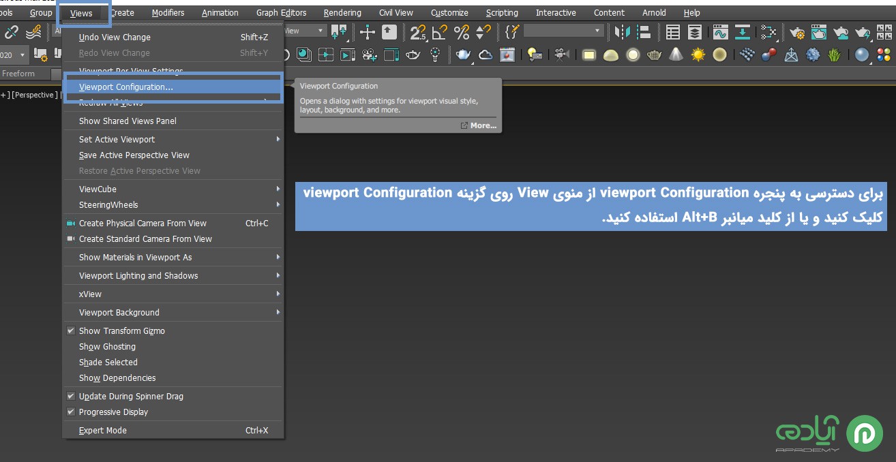Select Viewport Configuration... menu entry

tap(173, 87)
